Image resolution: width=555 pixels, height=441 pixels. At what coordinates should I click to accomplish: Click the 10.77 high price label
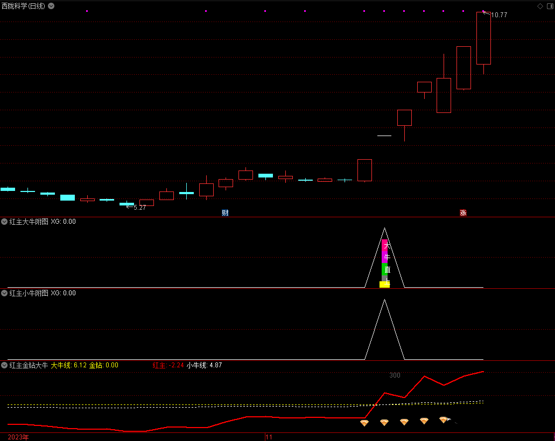(x=499, y=15)
